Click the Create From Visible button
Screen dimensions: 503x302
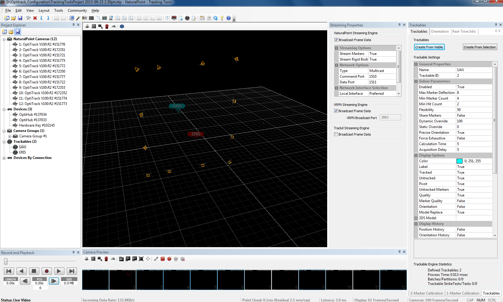[429, 47]
